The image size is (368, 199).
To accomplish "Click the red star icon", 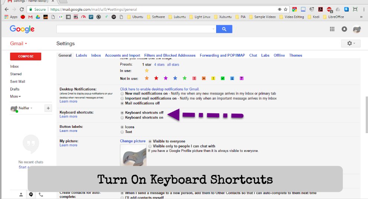I will point(156,78).
